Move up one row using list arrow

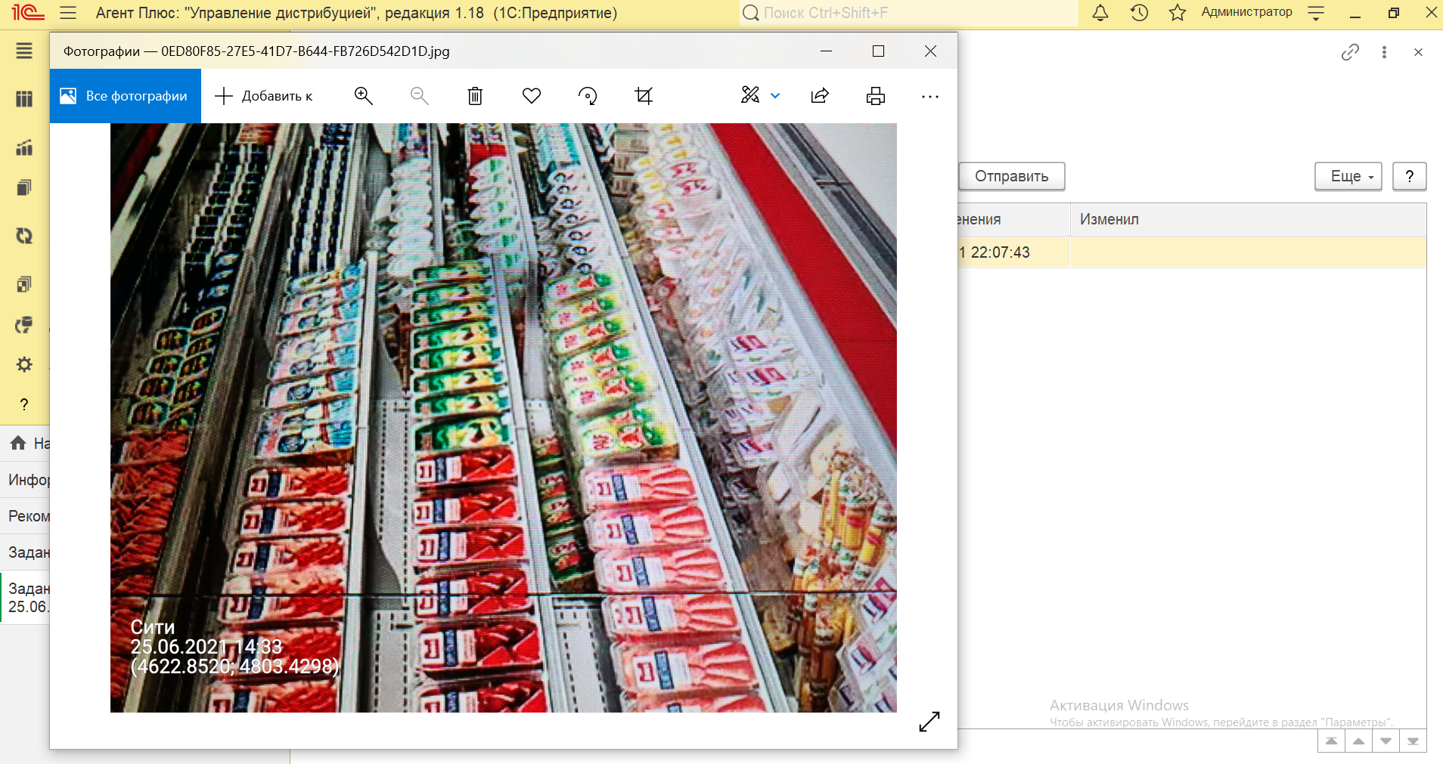click(x=1358, y=741)
